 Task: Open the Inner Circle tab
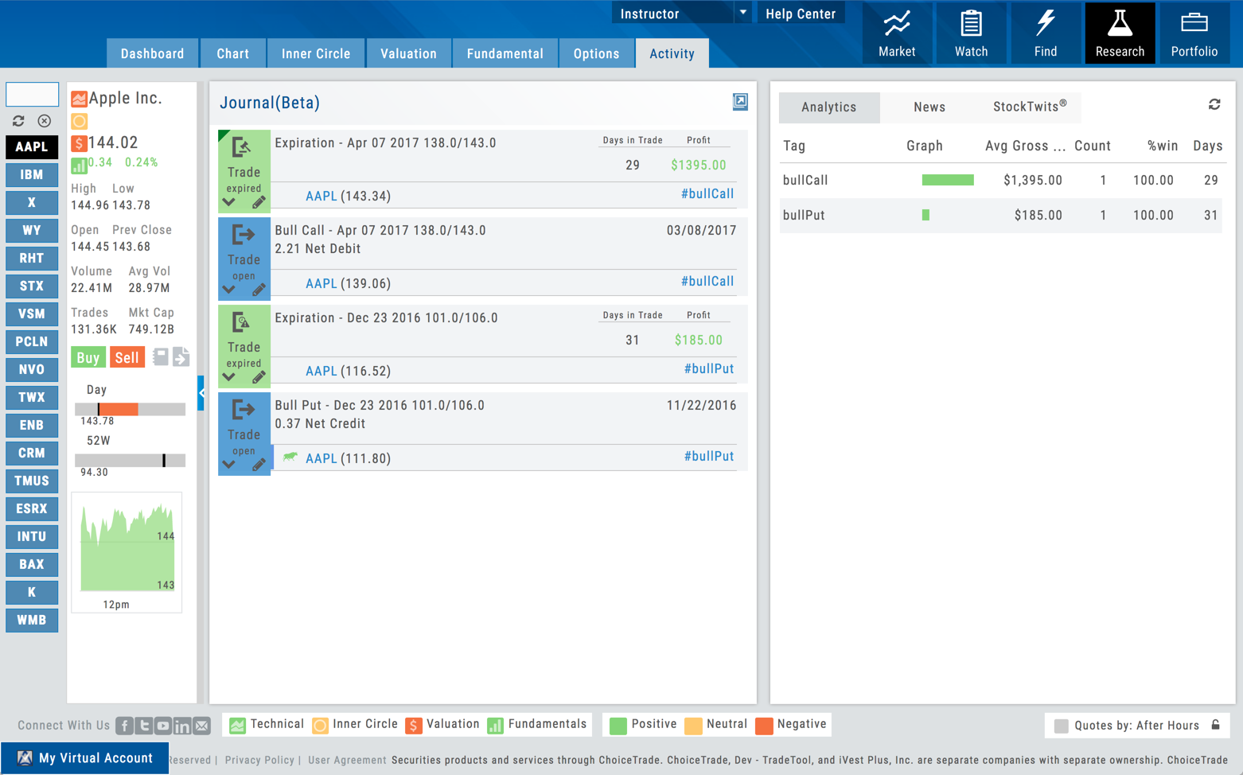point(316,53)
